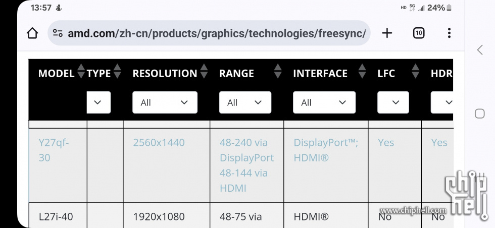Click the INTERFACE column header text
Screen dimensions: 495x228
(320, 74)
